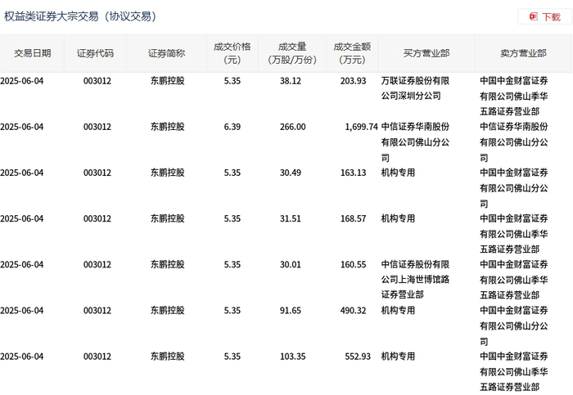Click the 卖方营业部 column header

(x=523, y=53)
